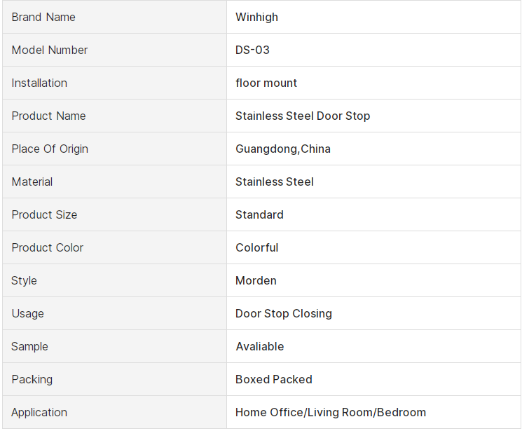Select the DS-03 model value
The height and width of the screenshot is (431, 522).
coord(252,50)
